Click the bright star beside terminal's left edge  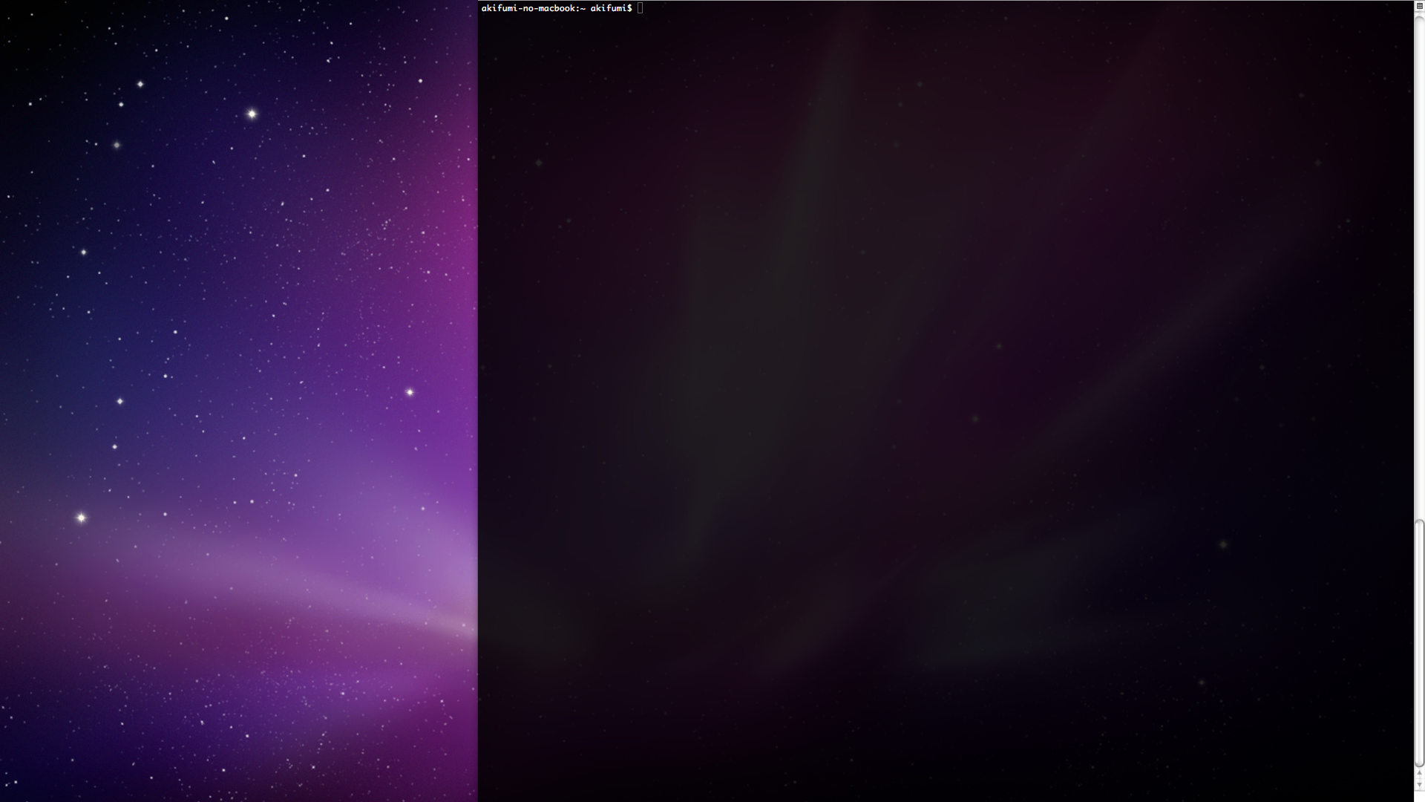click(409, 392)
